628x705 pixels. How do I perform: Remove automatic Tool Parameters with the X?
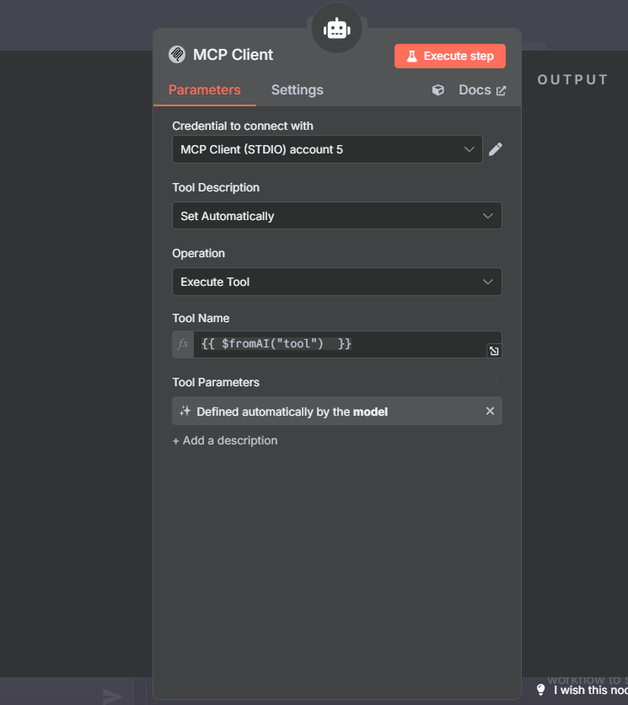click(x=490, y=411)
